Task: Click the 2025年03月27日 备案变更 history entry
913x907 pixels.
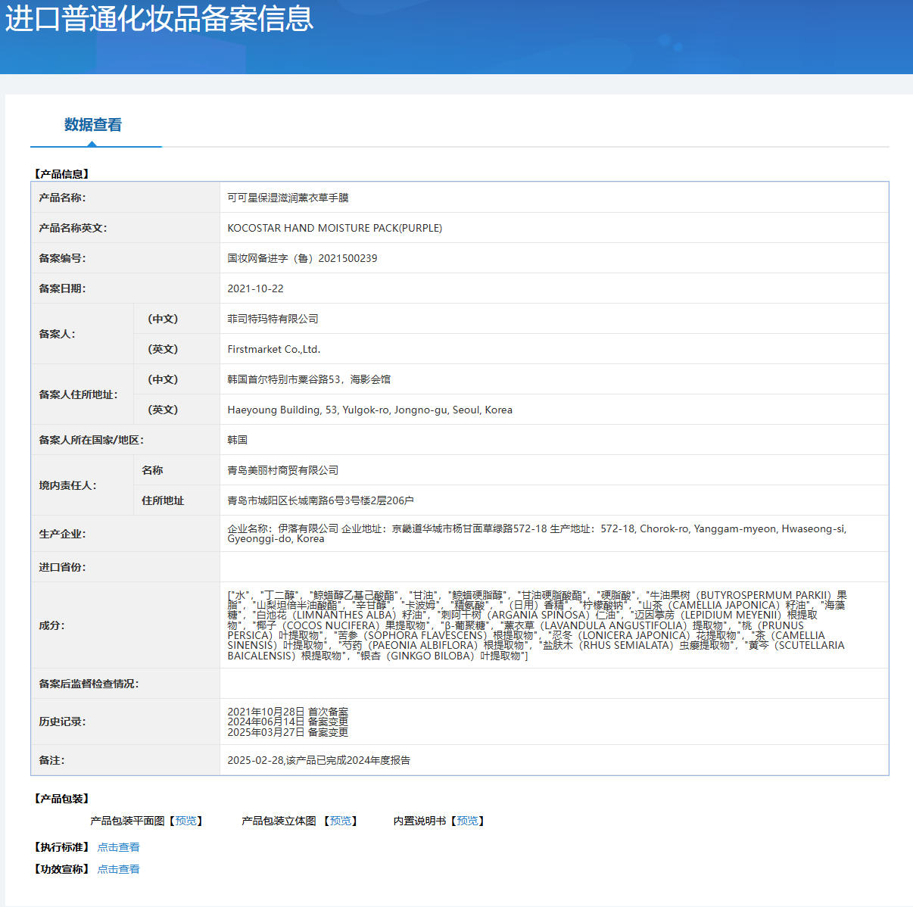Action: tap(288, 732)
